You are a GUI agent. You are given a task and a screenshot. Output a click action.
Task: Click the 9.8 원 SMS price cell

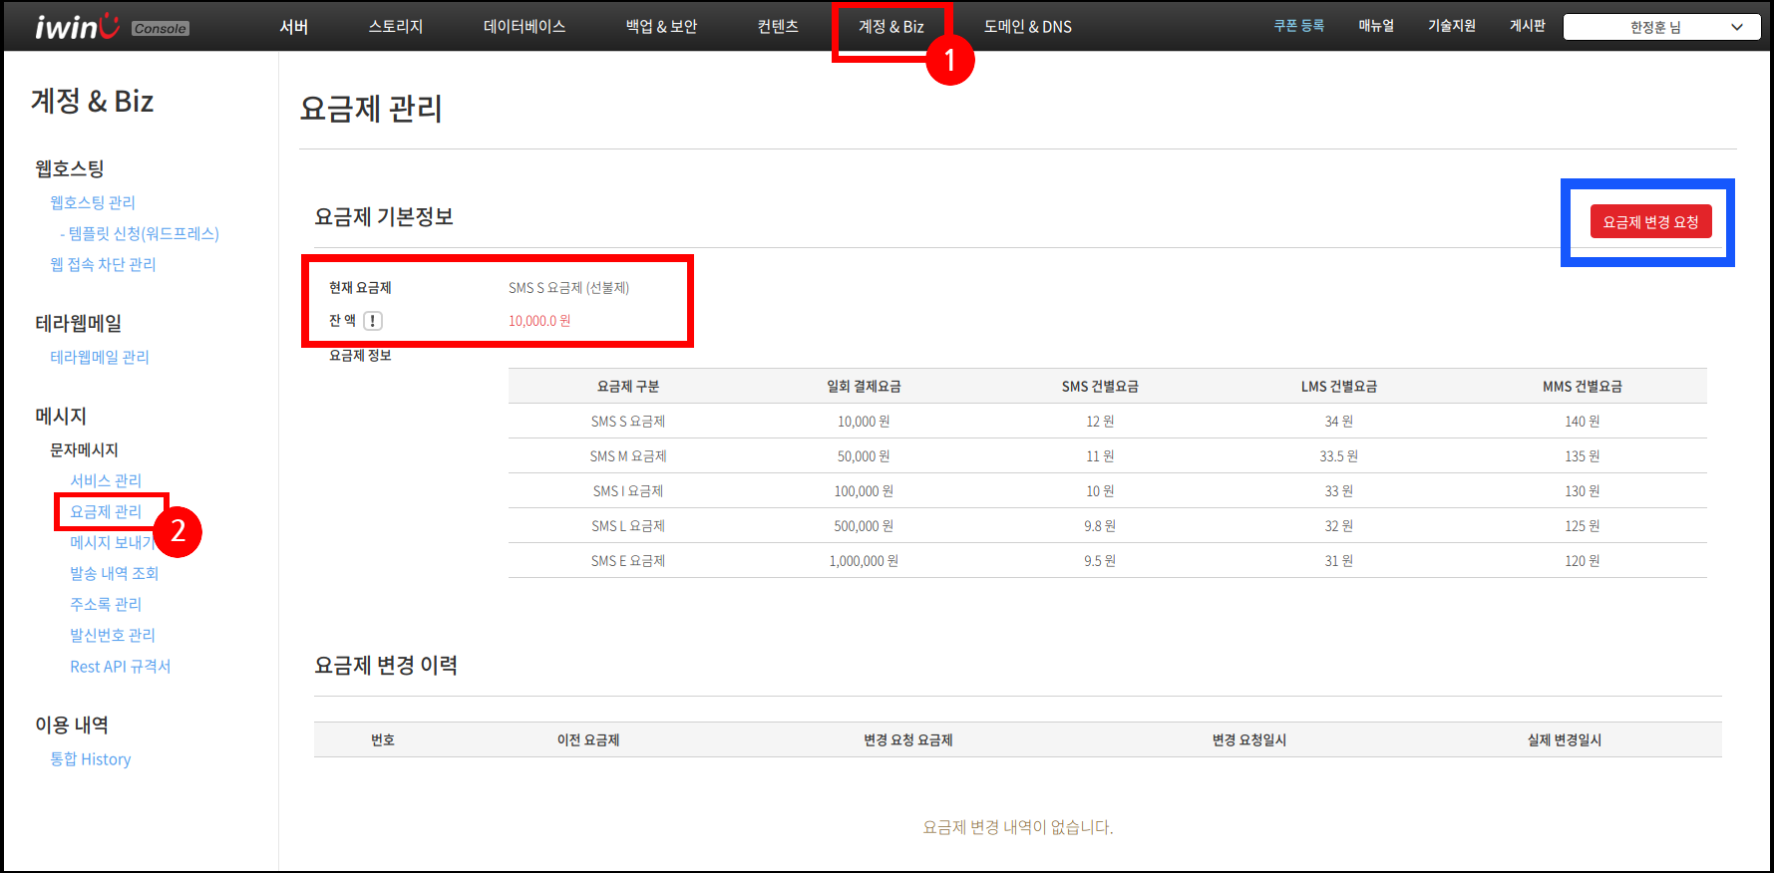1100,526
